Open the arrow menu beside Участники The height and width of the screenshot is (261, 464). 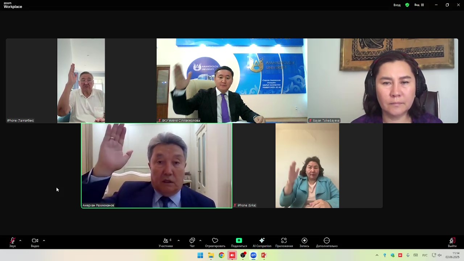pyautogui.click(x=178, y=241)
